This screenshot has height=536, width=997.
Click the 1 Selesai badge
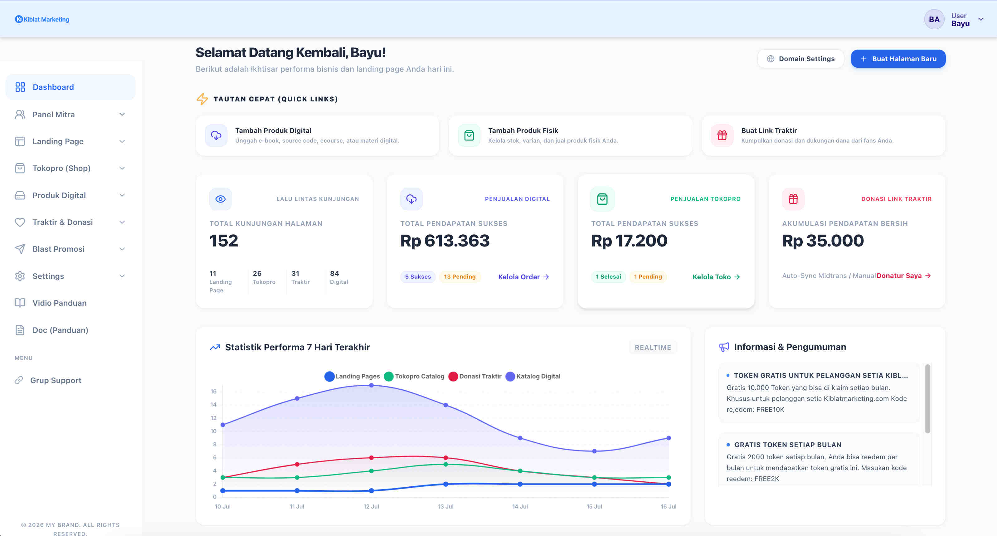608,277
